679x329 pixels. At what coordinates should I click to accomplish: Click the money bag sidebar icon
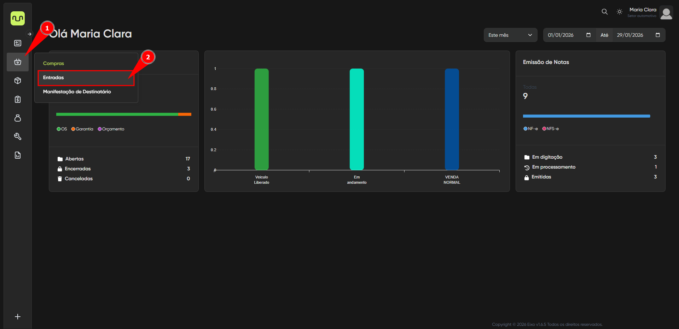pos(18,118)
